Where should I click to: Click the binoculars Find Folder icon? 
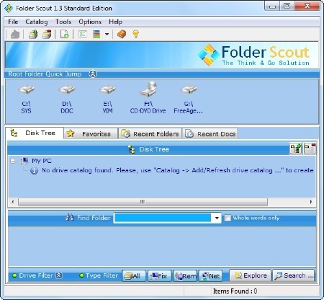click(70, 217)
